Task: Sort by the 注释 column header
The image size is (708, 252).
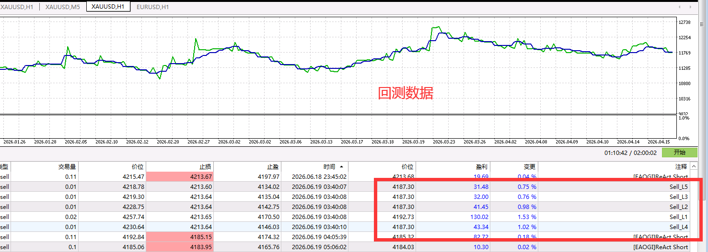Action: click(681, 167)
